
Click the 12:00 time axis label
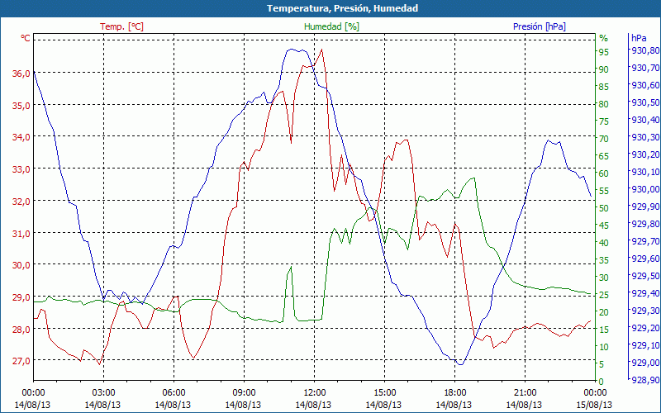coord(315,393)
